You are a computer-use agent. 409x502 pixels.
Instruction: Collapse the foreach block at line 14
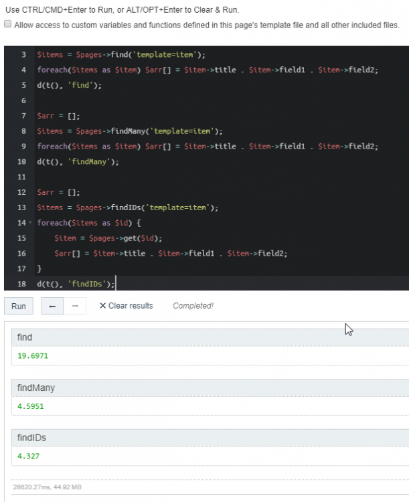tap(31, 223)
